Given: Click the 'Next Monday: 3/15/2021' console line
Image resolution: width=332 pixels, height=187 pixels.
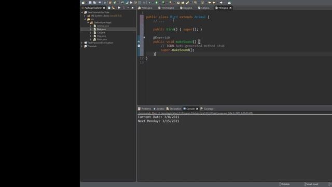Looking at the screenshot, I should click(158, 121).
